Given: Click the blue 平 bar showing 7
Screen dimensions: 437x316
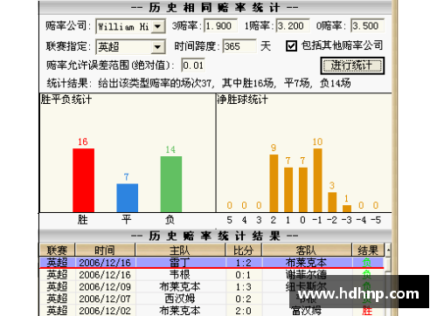Looking at the screenshot, I should 128,198.
